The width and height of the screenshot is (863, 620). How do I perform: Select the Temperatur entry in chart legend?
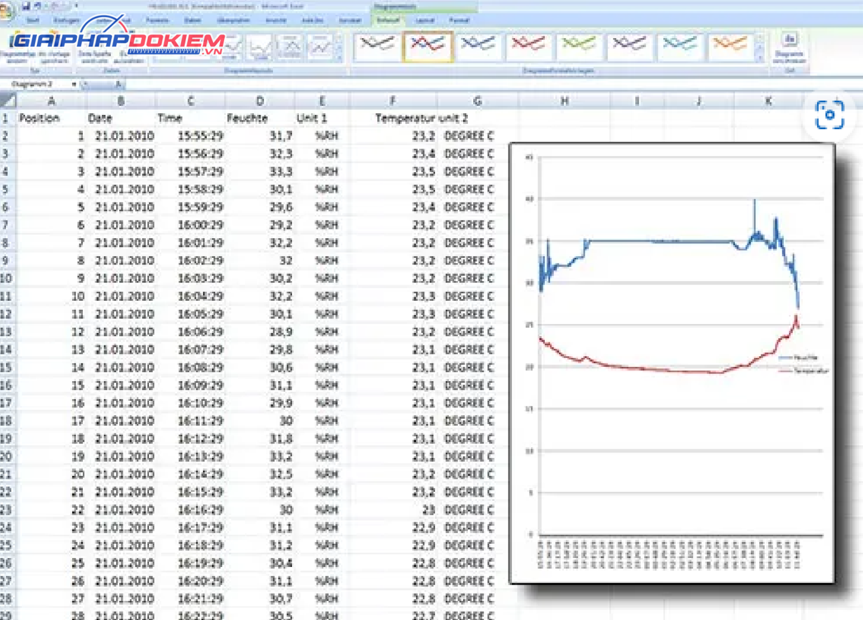[803, 370]
